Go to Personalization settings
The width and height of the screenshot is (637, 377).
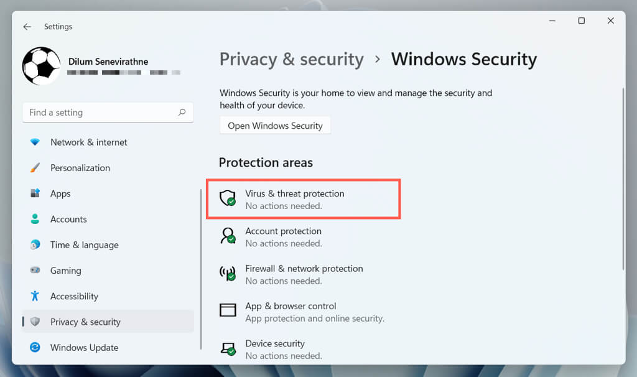pos(80,168)
